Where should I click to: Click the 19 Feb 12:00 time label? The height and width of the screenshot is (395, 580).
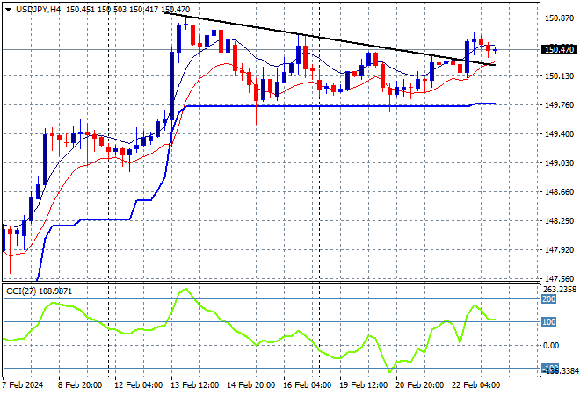pos(363,385)
